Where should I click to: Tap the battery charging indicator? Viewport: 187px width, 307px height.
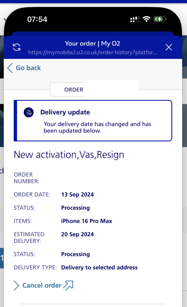(x=160, y=19)
